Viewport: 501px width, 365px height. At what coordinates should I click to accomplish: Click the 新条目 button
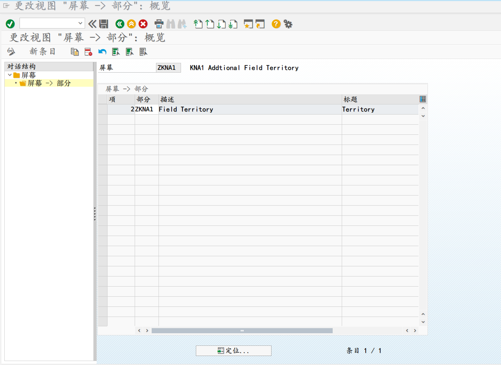(x=42, y=52)
